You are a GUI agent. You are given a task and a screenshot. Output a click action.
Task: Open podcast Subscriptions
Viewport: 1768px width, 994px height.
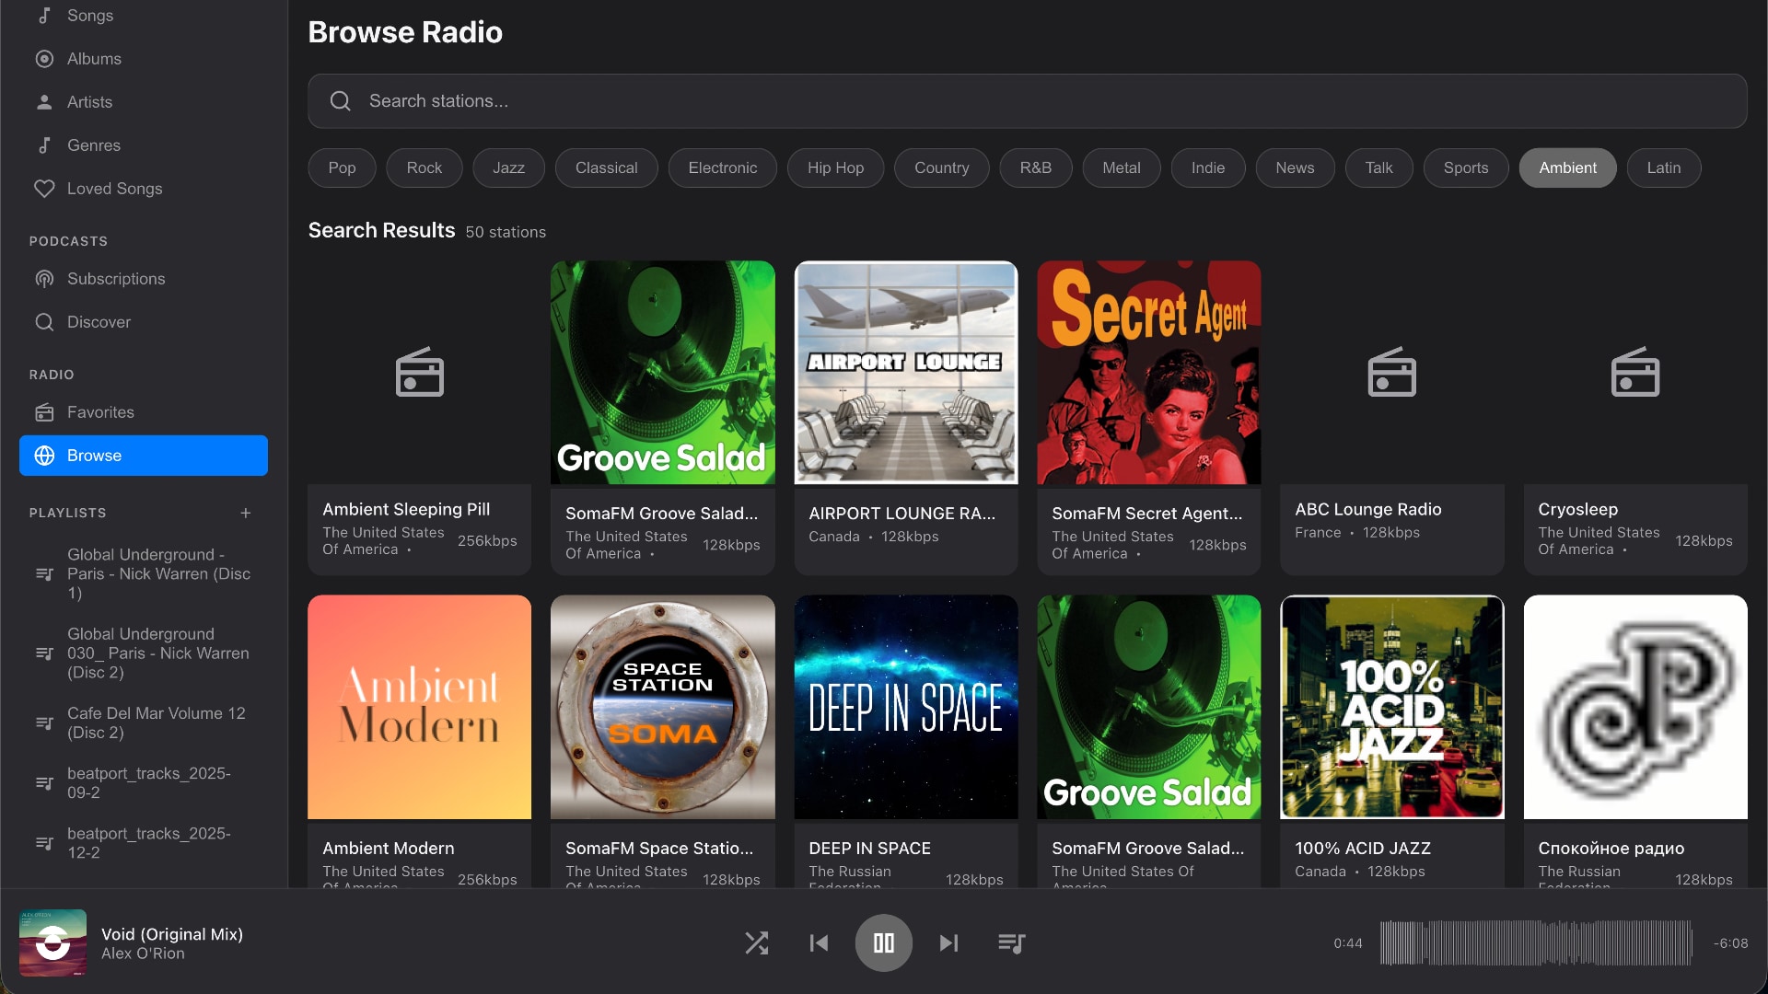pos(143,279)
